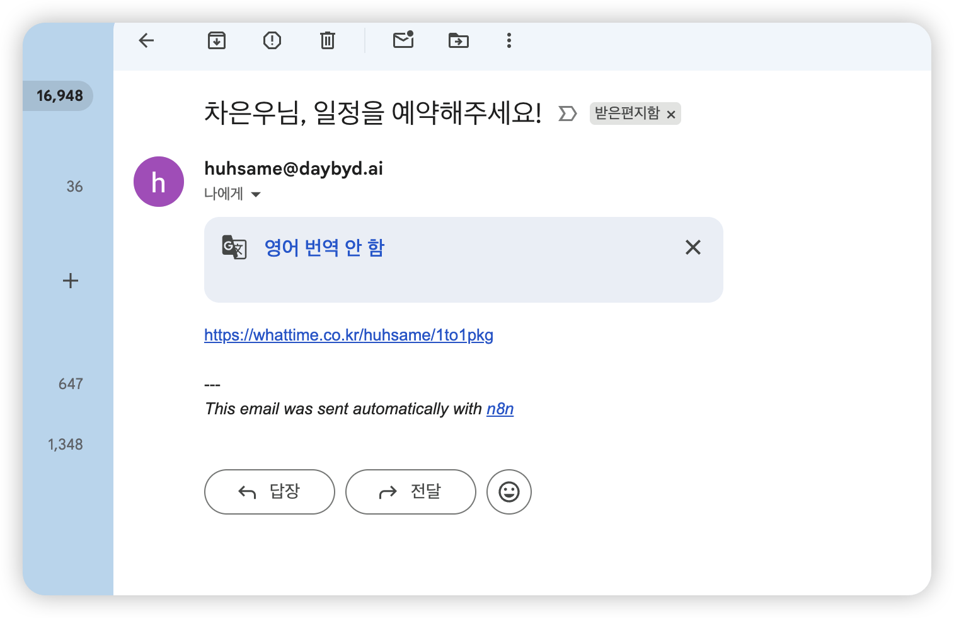Remove the 받은편지함 label
The width and height of the screenshot is (954, 618).
pos(671,115)
